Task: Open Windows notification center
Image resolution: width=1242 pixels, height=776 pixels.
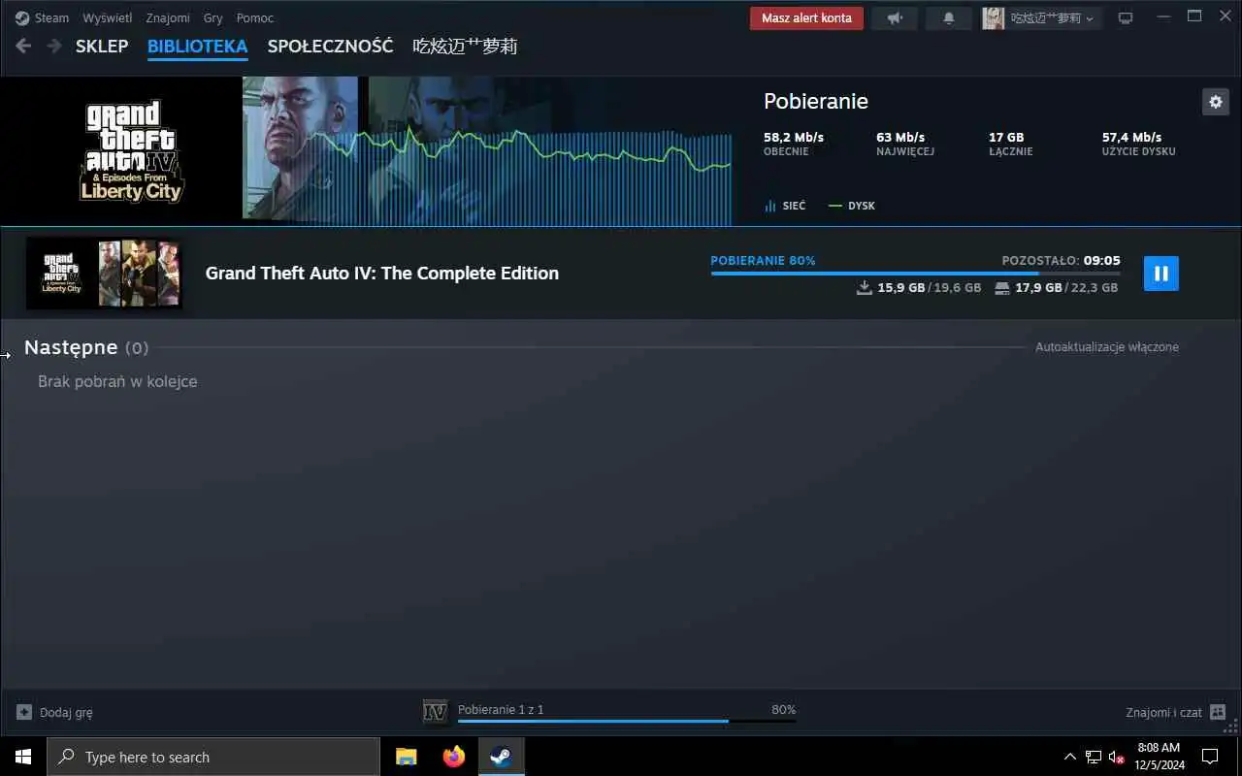Action: pyautogui.click(x=1210, y=757)
